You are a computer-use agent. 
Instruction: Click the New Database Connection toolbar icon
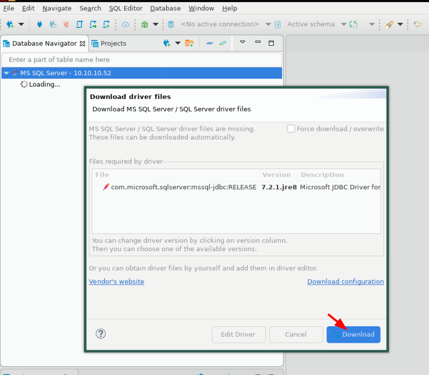coord(10,24)
